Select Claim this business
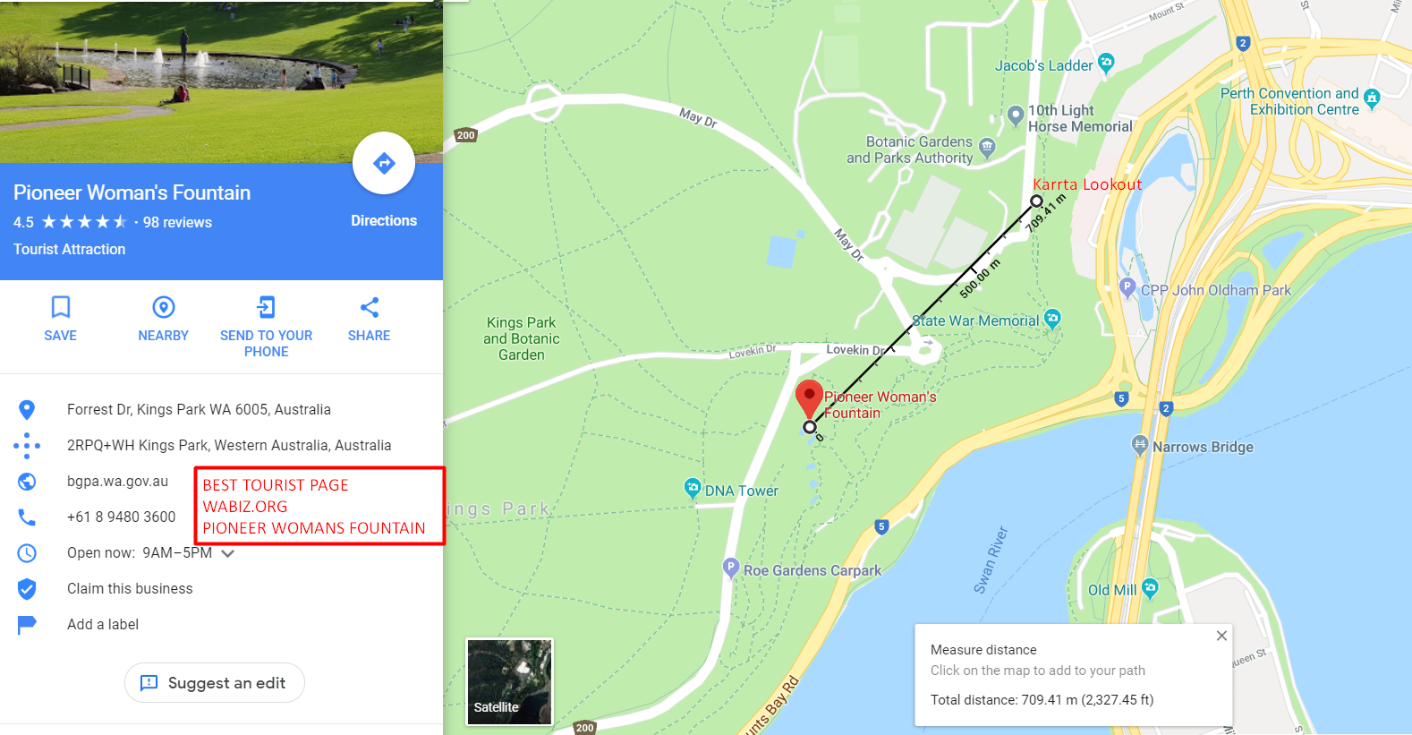Screen dimensions: 1412x735 point(130,588)
